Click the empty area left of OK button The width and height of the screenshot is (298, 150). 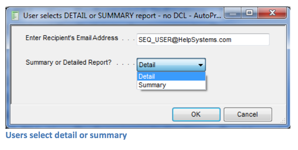[x=91, y=115]
